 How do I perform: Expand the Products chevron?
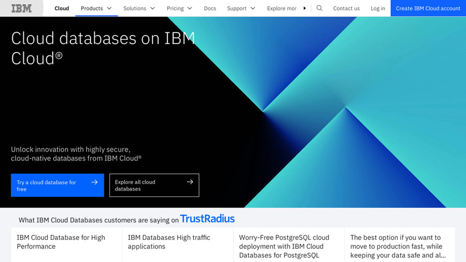click(x=109, y=8)
